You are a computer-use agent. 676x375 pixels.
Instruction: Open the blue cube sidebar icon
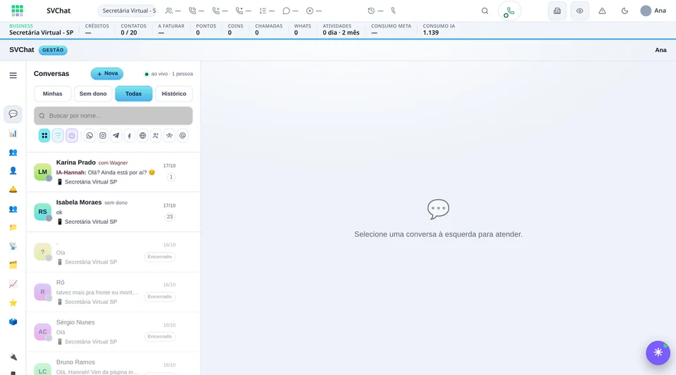[13, 322]
